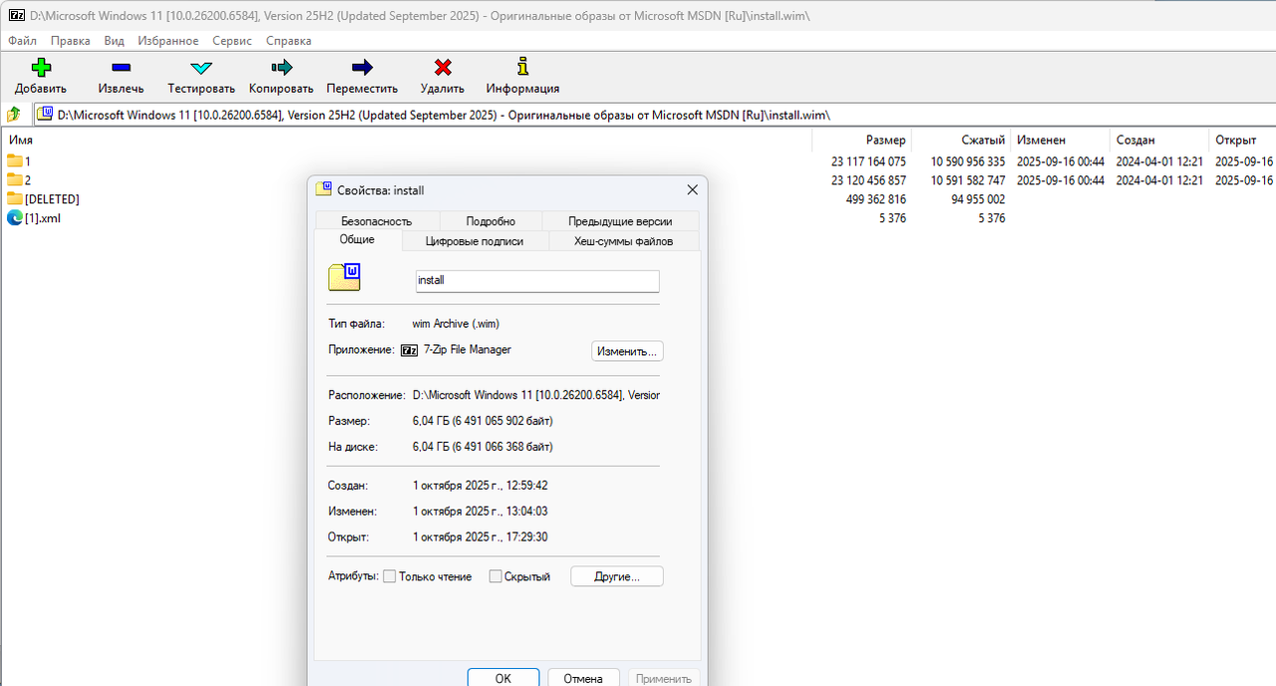Click the install file name field
Image resolution: width=1276 pixels, height=686 pixels.
(x=537, y=281)
